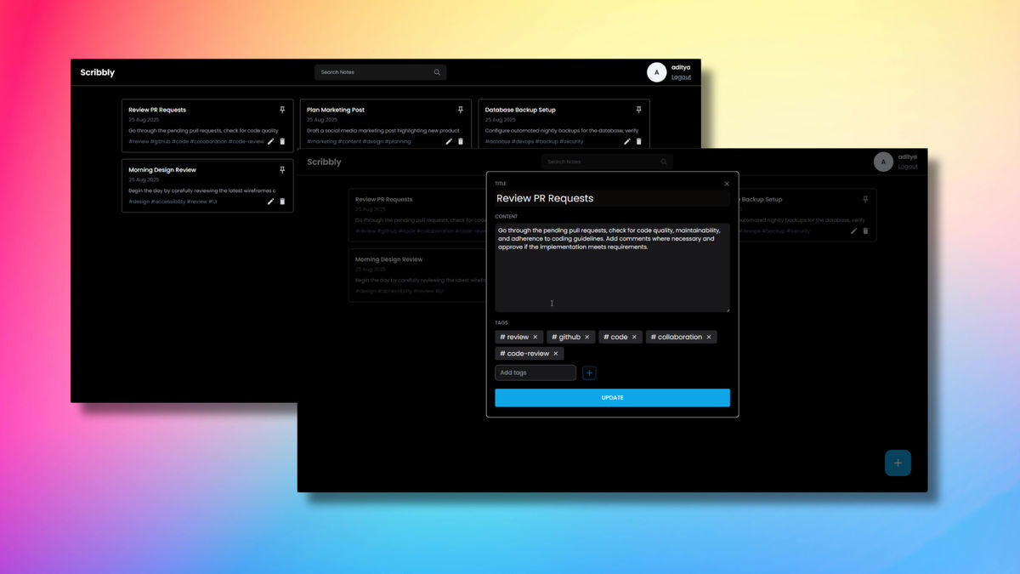Click the # collaboration tag chip text

click(677, 337)
